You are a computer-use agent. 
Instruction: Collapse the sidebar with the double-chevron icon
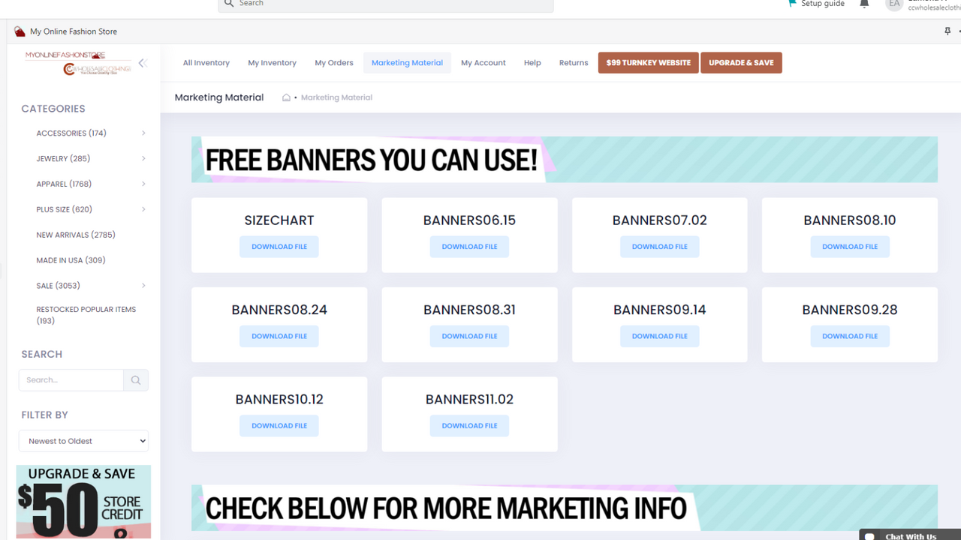click(x=143, y=63)
